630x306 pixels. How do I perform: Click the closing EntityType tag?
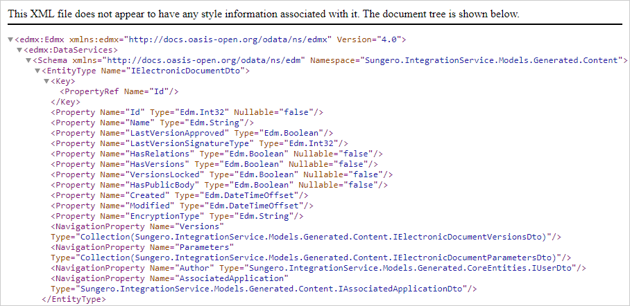coord(74,299)
